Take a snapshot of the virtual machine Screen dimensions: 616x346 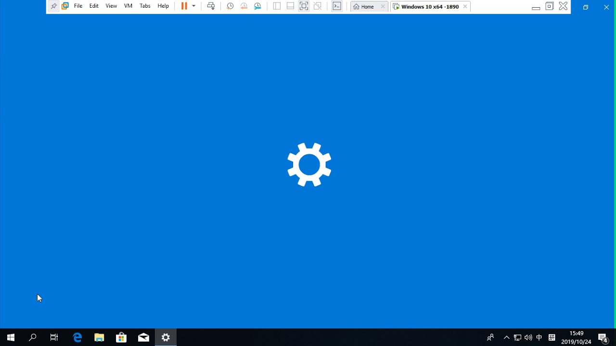pos(230,6)
